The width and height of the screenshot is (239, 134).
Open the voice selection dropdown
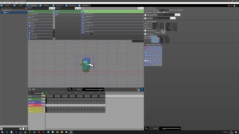(161, 18)
